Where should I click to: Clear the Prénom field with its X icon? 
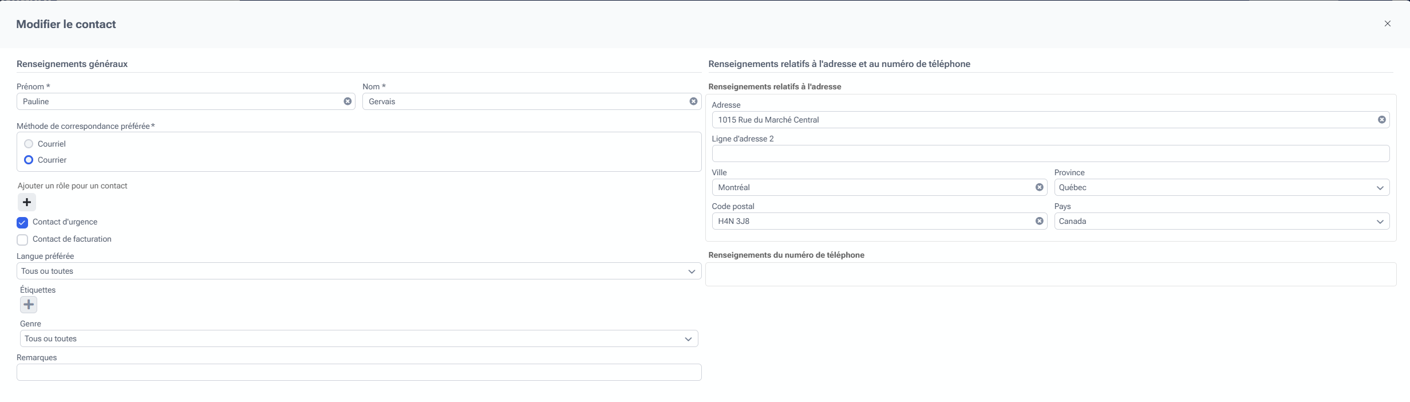click(x=347, y=101)
